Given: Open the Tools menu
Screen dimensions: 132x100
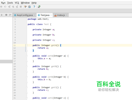Looking at the screenshot, I should pyautogui.click(x=10, y=3).
